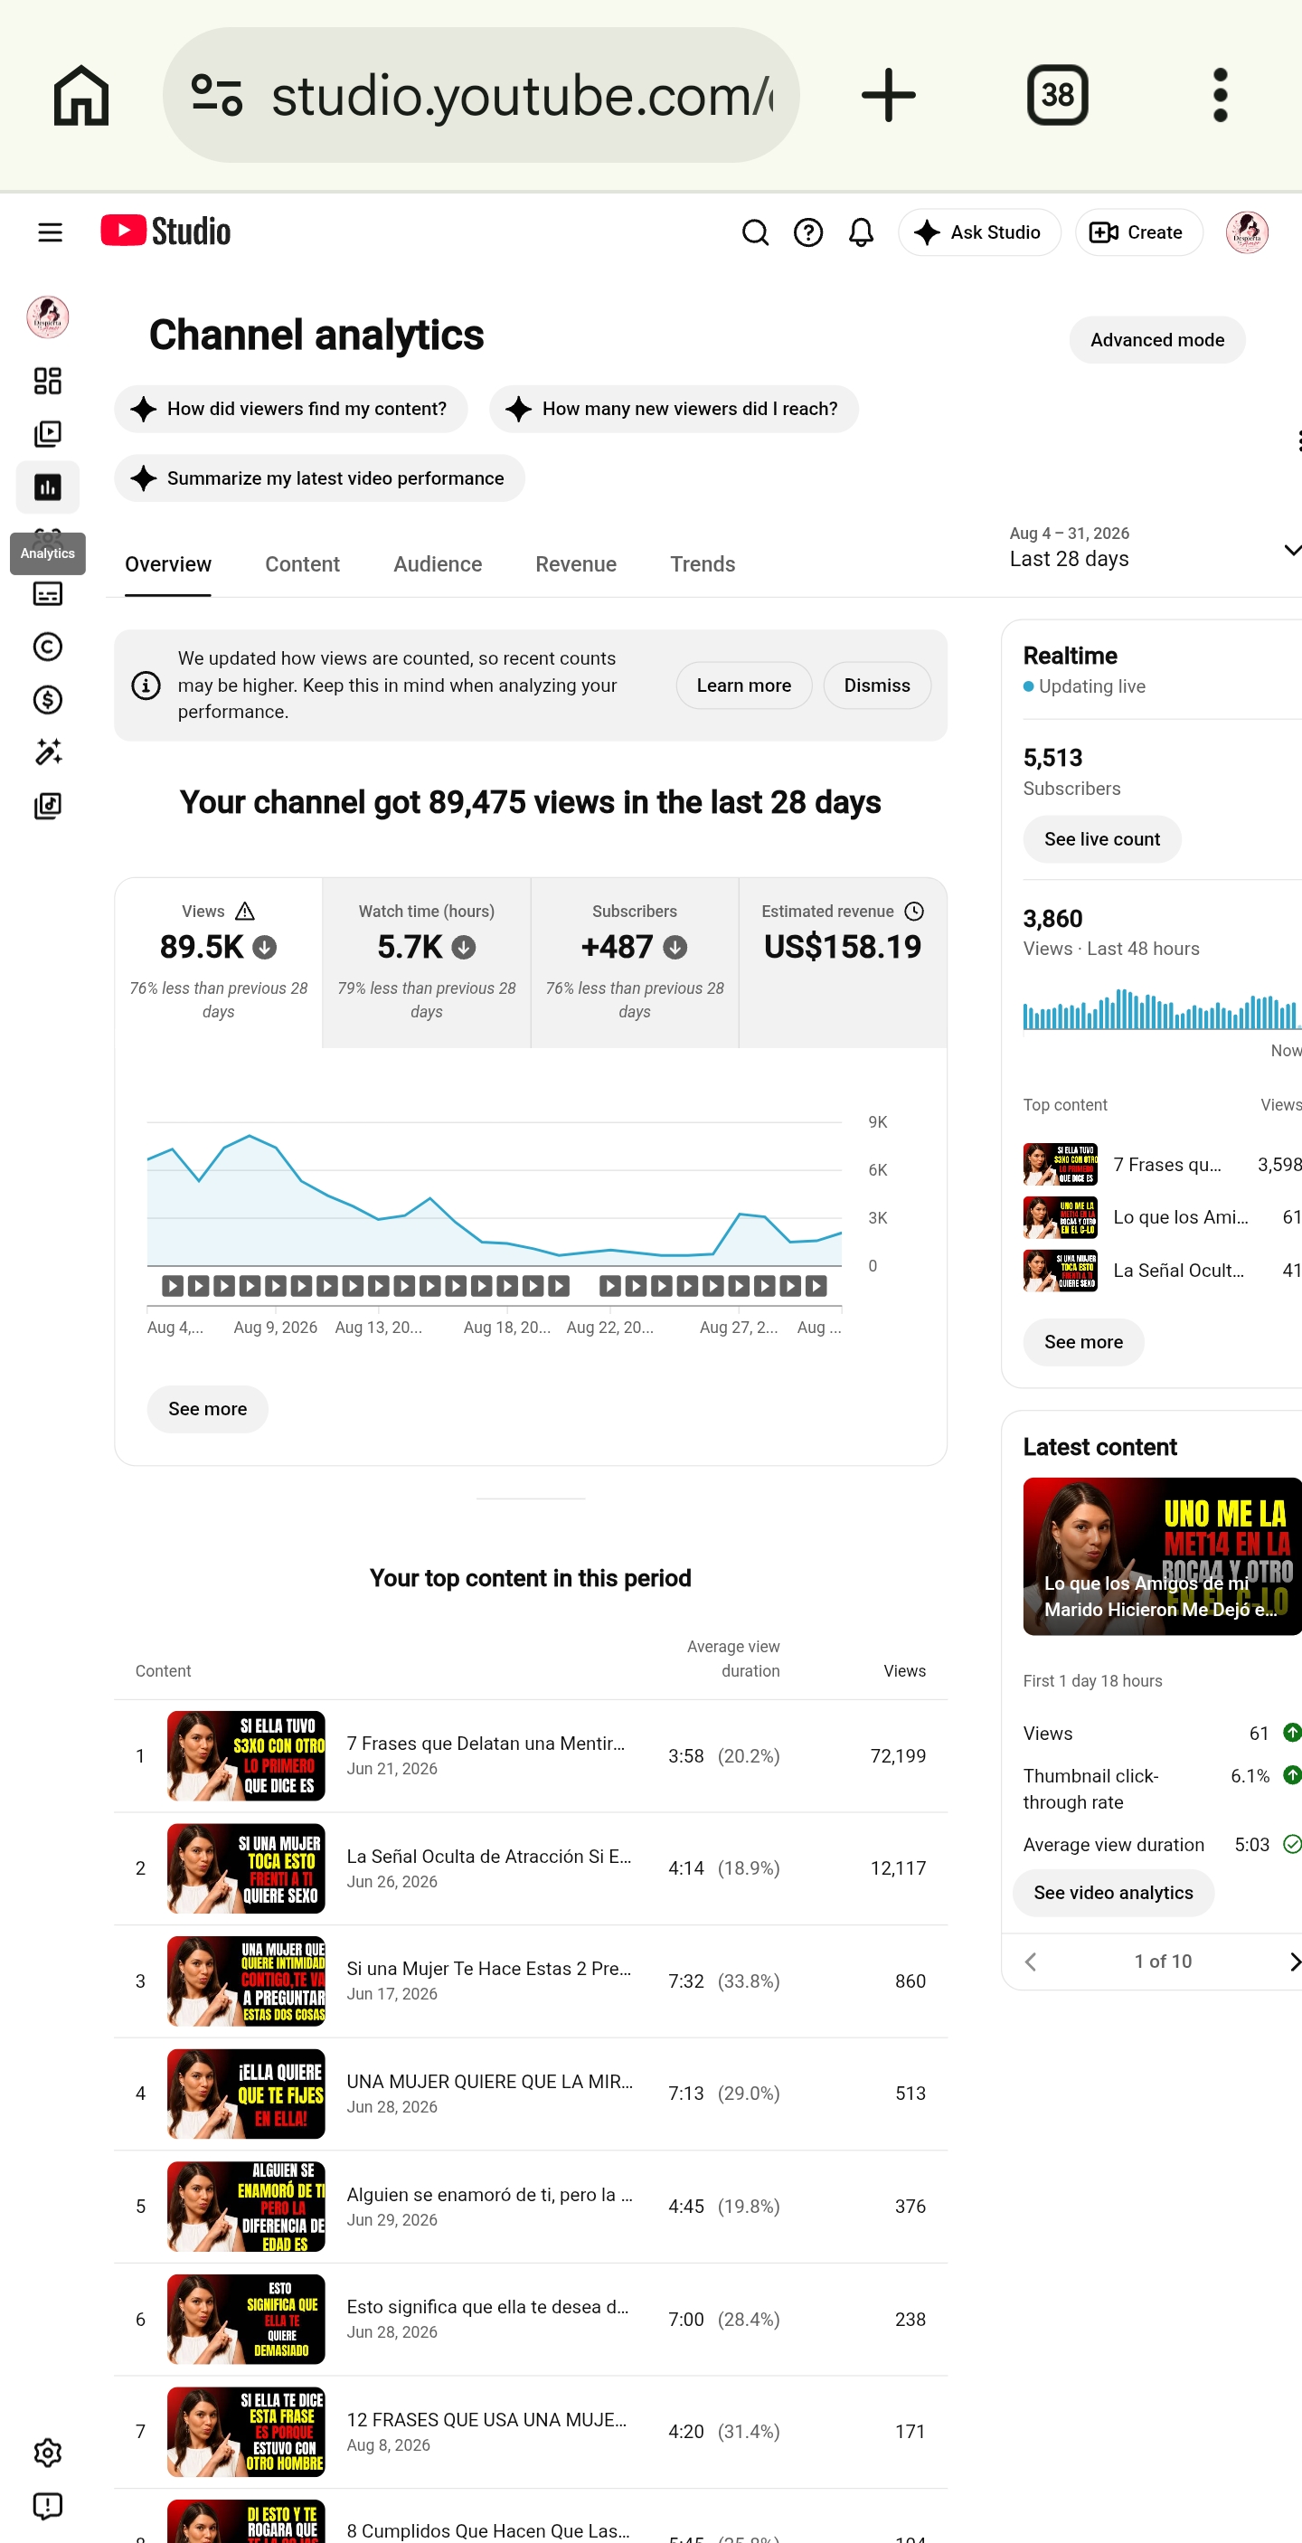Open the browser three-dot menu
This screenshot has height=2543, width=1302.
[x=1220, y=95]
